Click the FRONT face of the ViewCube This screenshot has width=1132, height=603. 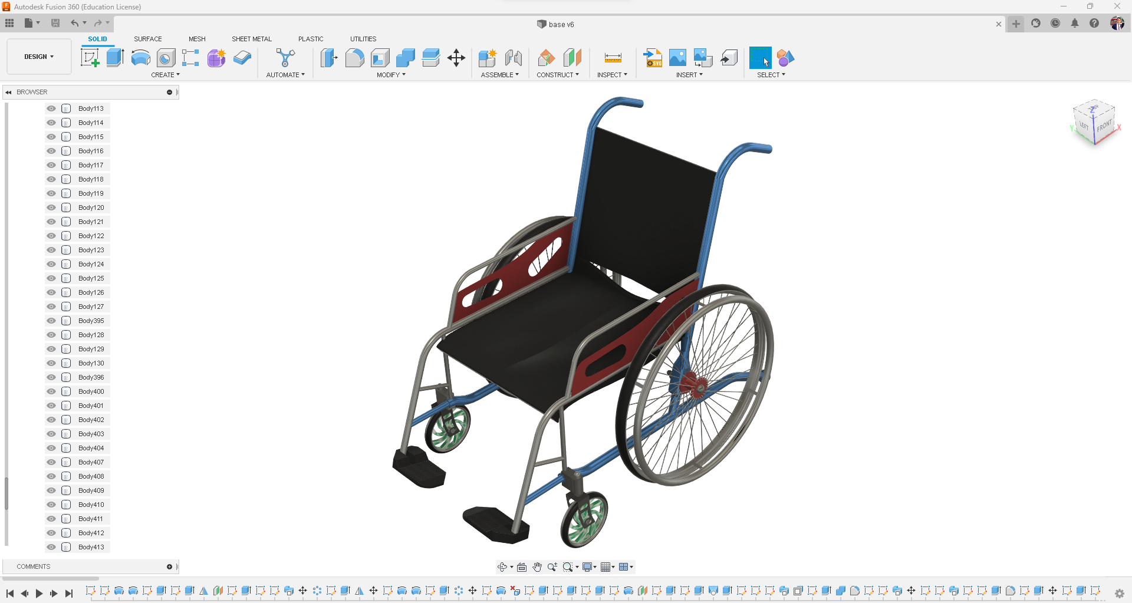coord(1104,126)
